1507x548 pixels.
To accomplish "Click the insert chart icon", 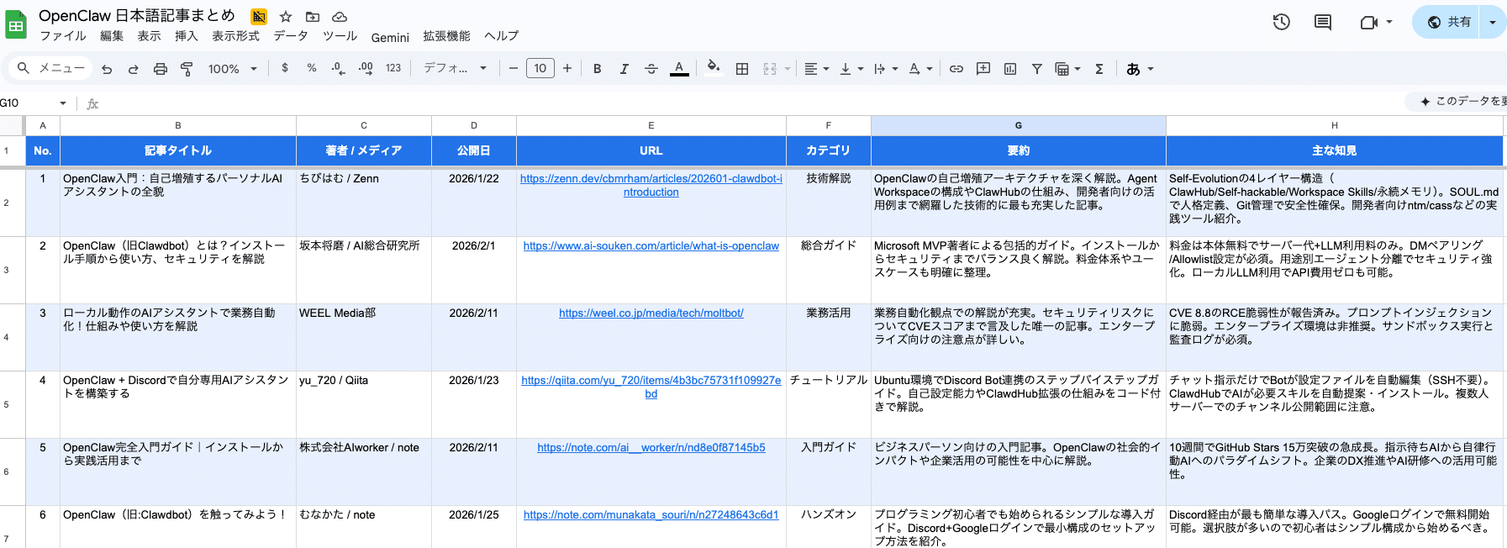I will (x=1009, y=69).
